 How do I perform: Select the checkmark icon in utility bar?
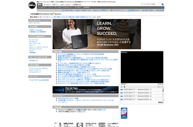point(157,10)
